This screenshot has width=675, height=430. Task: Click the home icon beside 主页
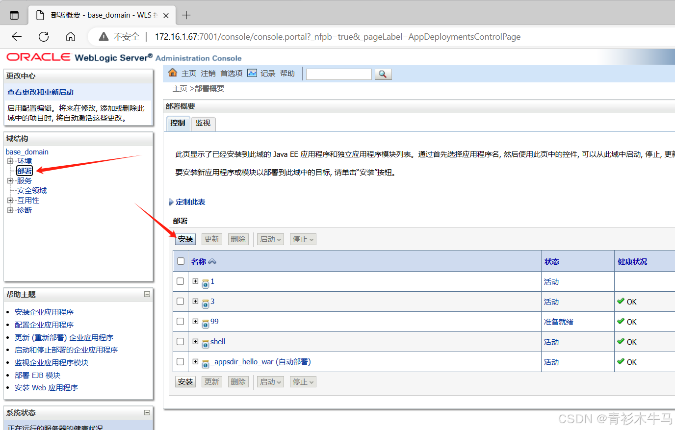(173, 73)
